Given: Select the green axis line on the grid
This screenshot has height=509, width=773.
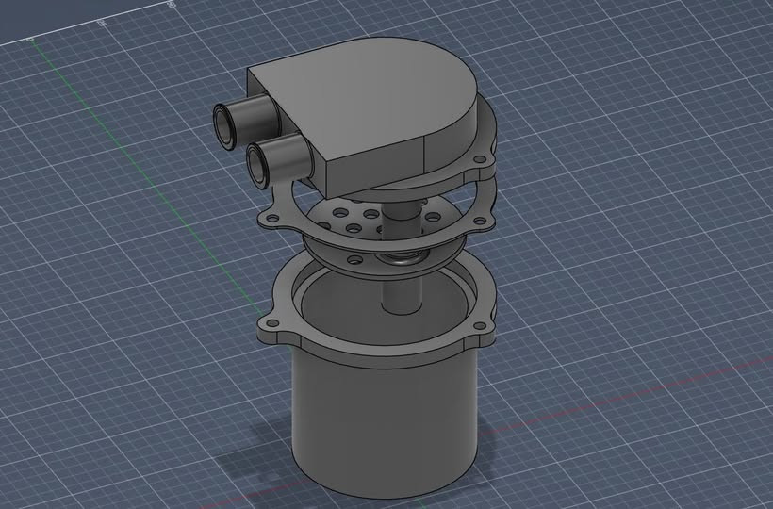Looking at the screenshot, I should [x=148, y=175].
